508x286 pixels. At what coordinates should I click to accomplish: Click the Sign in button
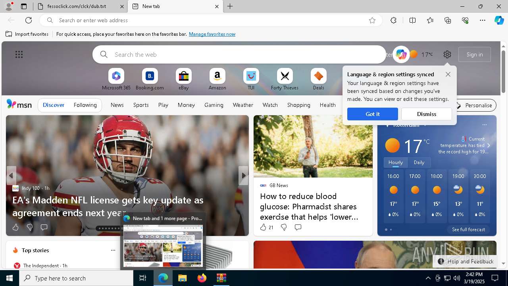pyautogui.click(x=475, y=54)
